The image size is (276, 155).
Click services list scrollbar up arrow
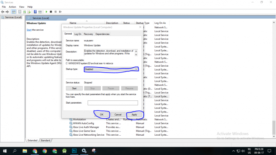[274, 22]
